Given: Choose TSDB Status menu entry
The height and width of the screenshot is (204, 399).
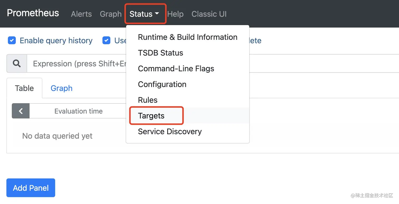Looking at the screenshot, I should point(160,53).
